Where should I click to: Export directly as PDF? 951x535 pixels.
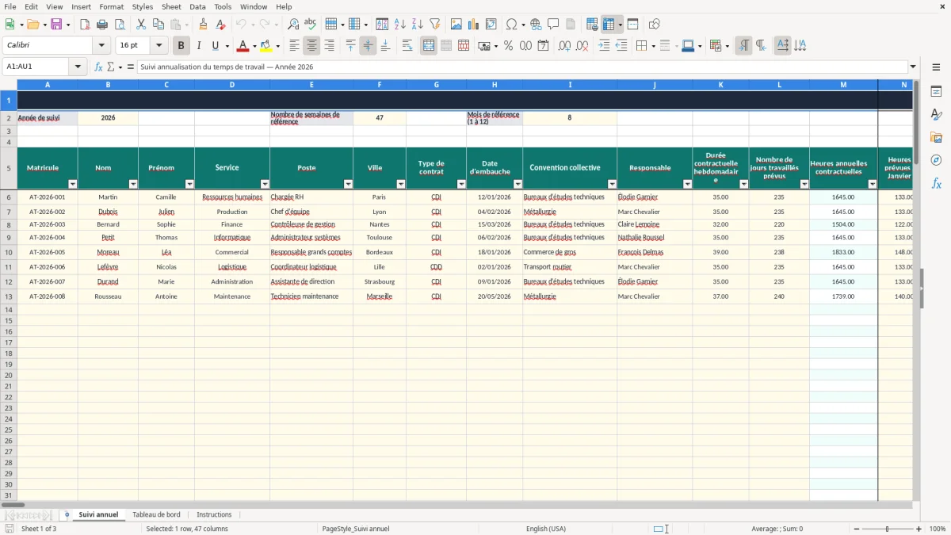click(x=85, y=25)
